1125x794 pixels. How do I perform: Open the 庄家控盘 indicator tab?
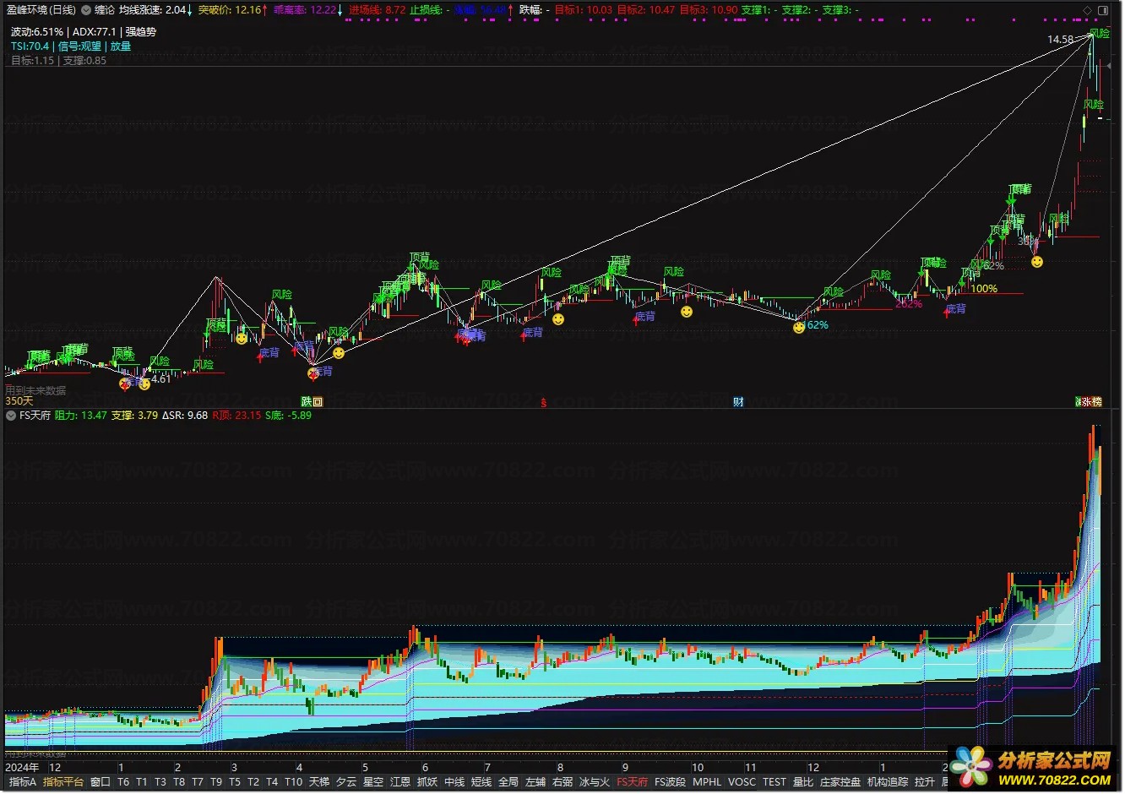tap(840, 782)
